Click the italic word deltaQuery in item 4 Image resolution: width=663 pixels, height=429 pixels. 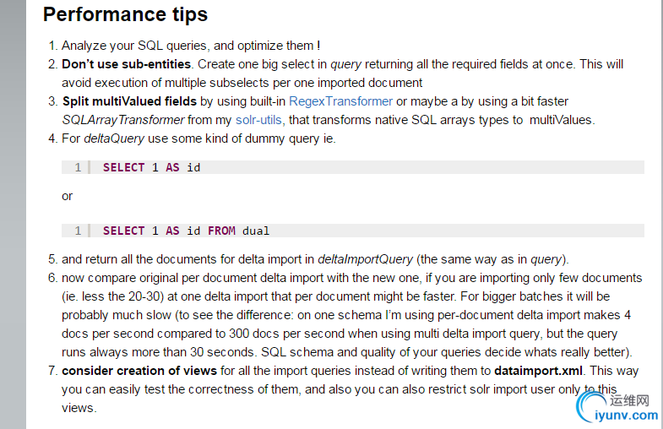pyautogui.click(x=114, y=138)
